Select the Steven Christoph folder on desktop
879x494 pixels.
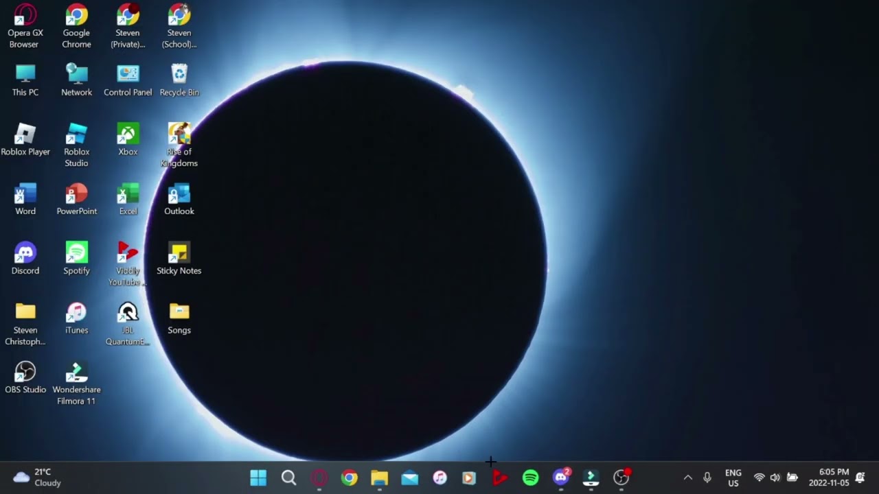point(25,324)
